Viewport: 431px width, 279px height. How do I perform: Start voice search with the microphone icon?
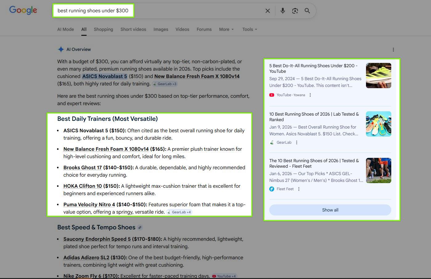pos(283,11)
